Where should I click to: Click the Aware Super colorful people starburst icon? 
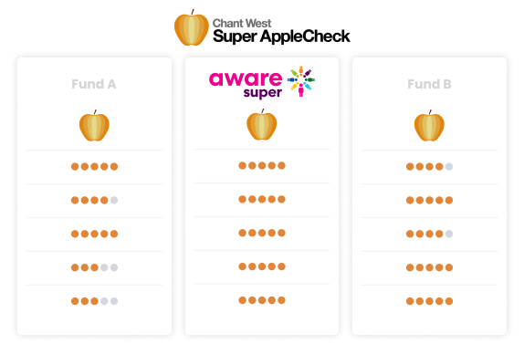(301, 81)
